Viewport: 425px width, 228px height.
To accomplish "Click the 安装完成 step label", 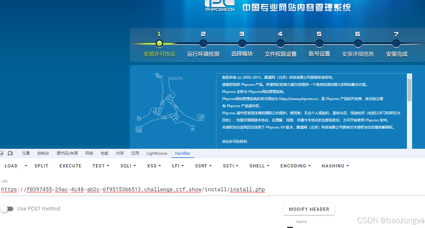I will pyautogui.click(x=397, y=54).
